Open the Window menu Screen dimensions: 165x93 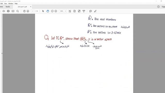pyautogui.click(x=11, y=3)
